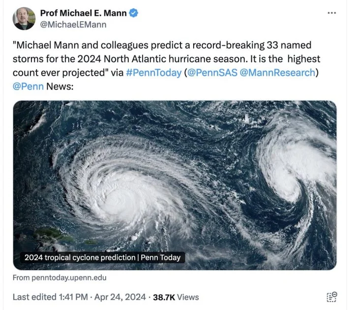This screenshot has height=310, width=354.
Task: Click the 'Views' label
Action: click(188, 297)
